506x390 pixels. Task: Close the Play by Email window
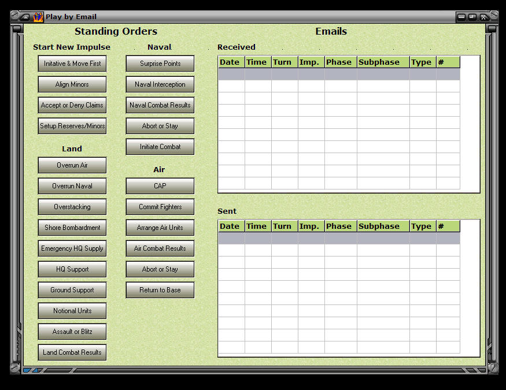(x=483, y=17)
